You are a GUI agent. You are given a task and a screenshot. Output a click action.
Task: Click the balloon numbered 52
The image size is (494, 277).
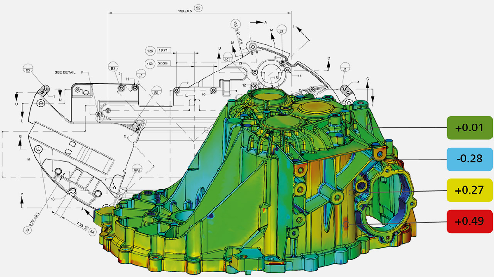coord(198,8)
